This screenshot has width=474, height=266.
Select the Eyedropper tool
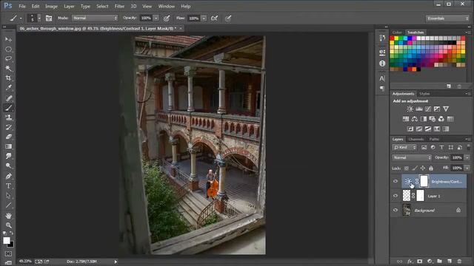coord(8,87)
